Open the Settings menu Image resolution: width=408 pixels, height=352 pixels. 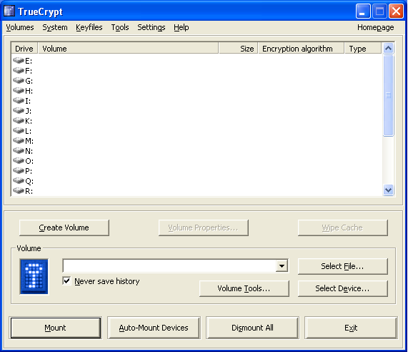[151, 27]
